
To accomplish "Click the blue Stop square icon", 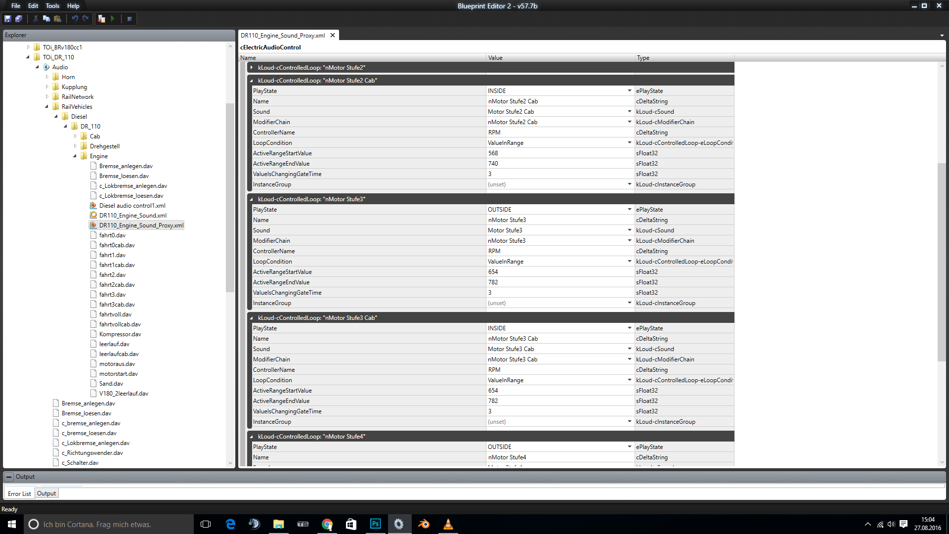I will click(x=129, y=19).
